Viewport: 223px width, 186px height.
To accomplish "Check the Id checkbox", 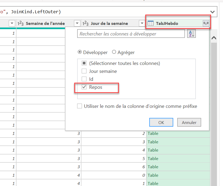I will pyautogui.click(x=84, y=79).
